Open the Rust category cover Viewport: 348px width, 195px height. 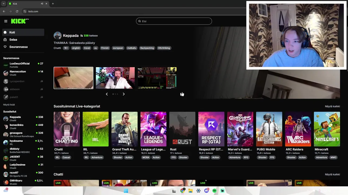(x=182, y=129)
